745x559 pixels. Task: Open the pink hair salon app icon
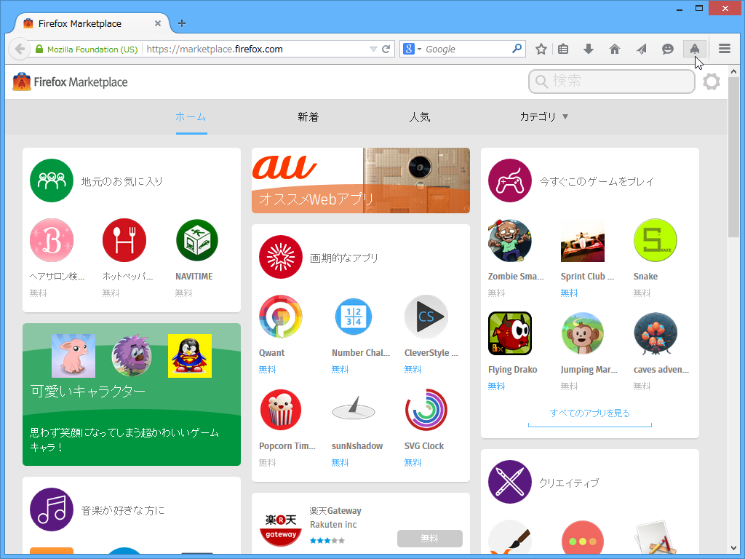[x=52, y=240]
